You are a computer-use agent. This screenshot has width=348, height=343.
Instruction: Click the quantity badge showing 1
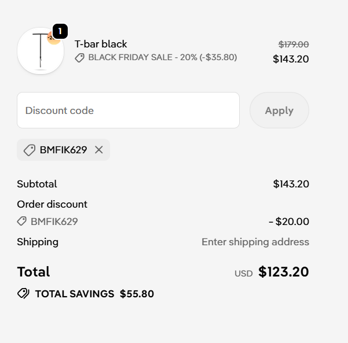[x=60, y=31]
